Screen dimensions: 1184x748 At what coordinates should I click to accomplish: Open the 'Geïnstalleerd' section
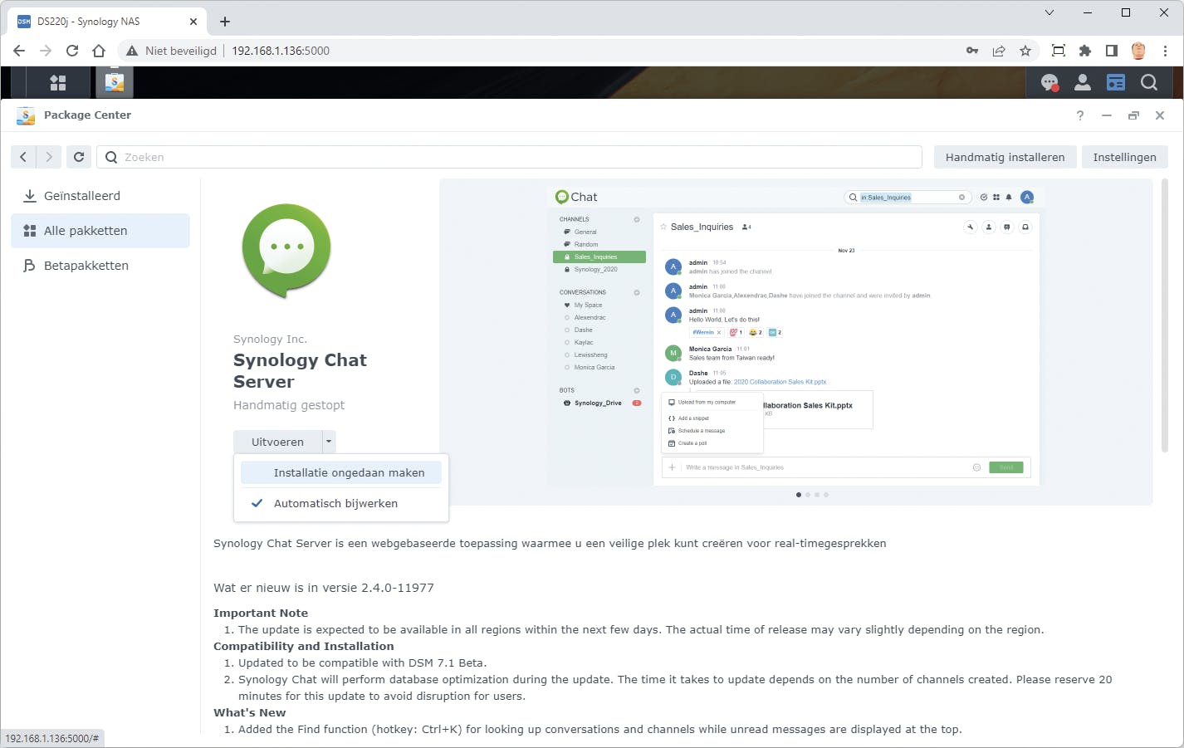100,196
